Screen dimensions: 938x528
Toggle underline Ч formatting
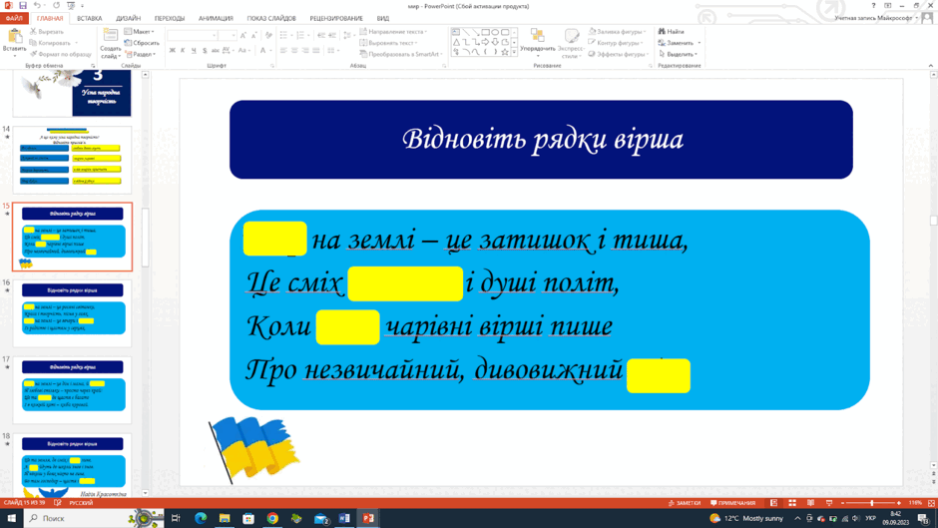pos(194,51)
